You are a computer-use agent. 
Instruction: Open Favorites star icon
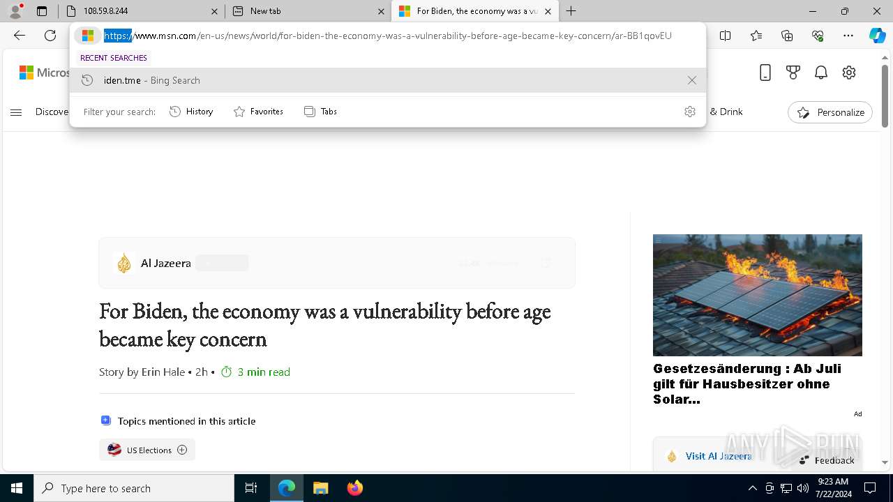click(x=756, y=36)
